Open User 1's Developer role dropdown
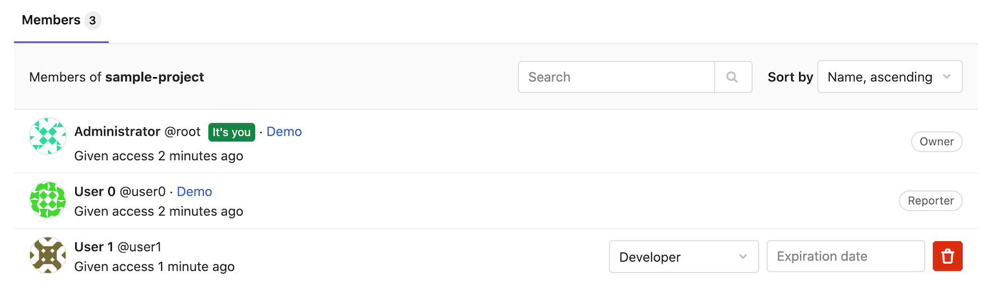The height and width of the screenshot is (288, 989). 683,257
